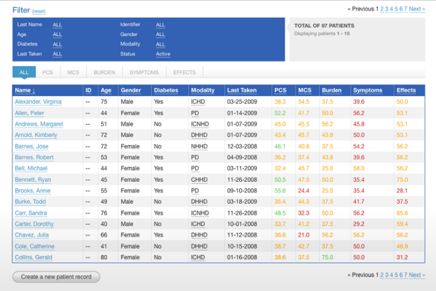Change the Status filter from Active
Image resolution: width=436 pixels, height=291 pixels.
[163, 54]
